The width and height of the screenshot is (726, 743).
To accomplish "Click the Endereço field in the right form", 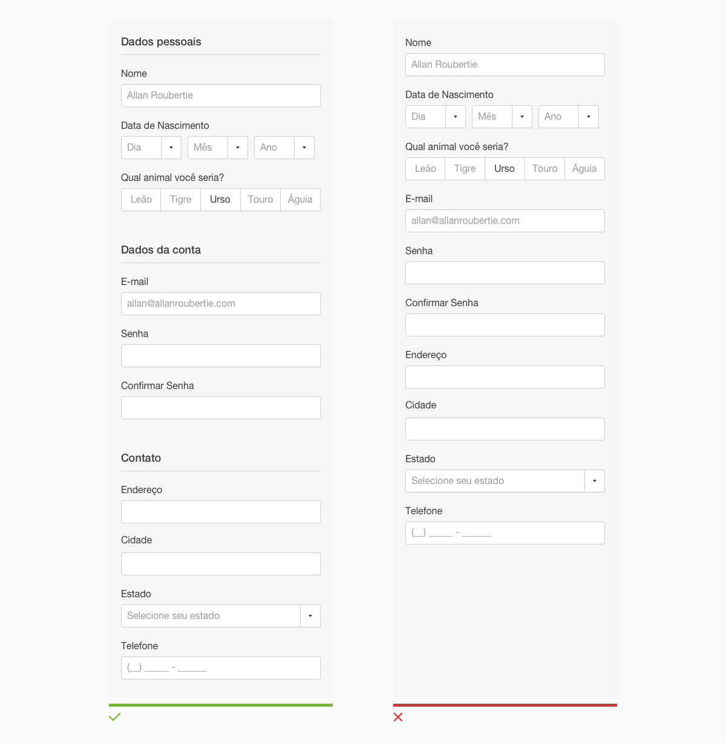I will pyautogui.click(x=505, y=377).
